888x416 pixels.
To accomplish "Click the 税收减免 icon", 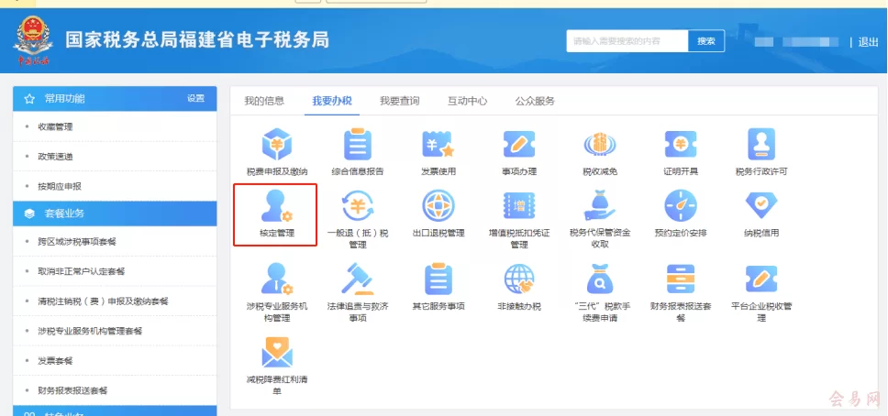I will click(x=599, y=145).
